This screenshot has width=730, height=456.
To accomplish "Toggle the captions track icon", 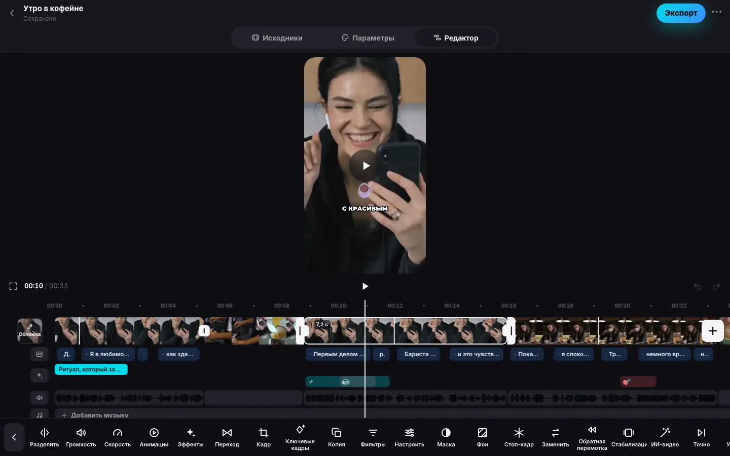I will pos(40,354).
